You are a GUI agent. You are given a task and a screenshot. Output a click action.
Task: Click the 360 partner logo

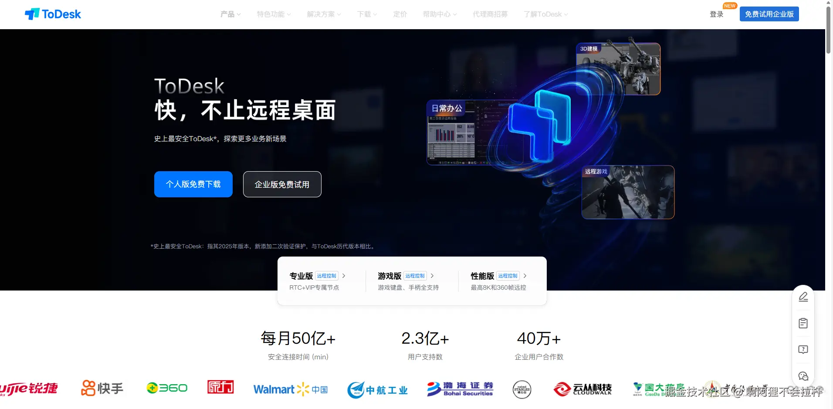click(x=167, y=388)
